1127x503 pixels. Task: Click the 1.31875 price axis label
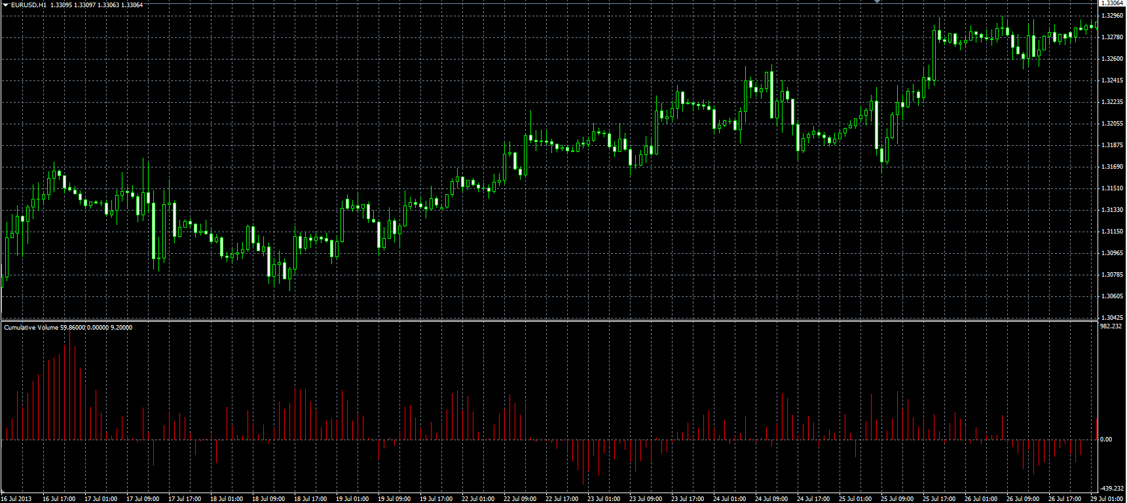click(1113, 145)
